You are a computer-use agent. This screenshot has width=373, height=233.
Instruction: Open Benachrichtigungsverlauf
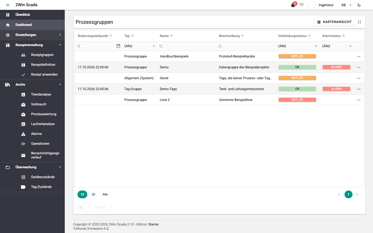32,155
